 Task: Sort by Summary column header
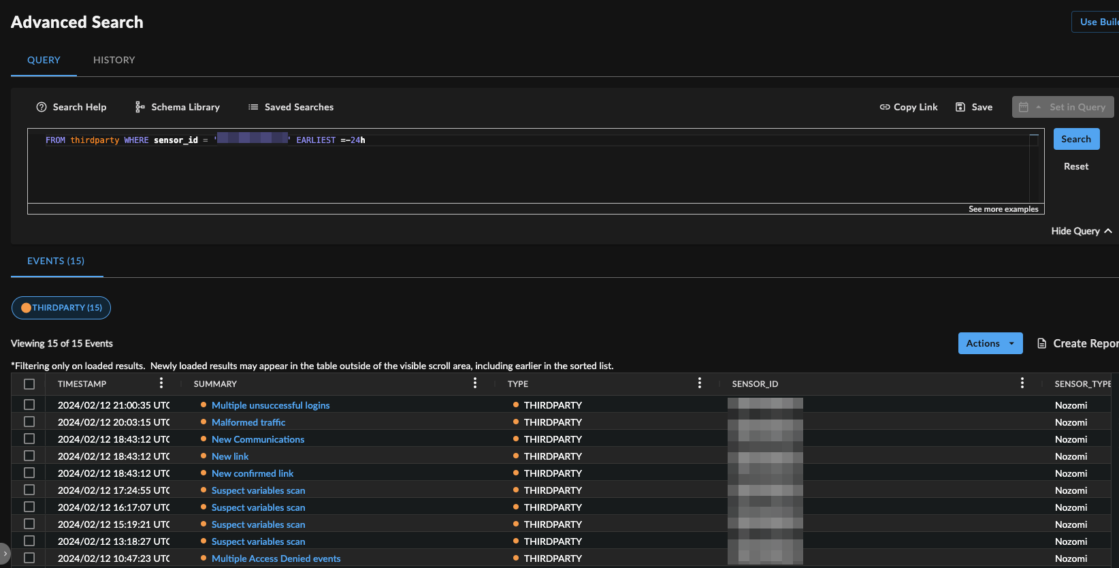[x=215, y=384]
